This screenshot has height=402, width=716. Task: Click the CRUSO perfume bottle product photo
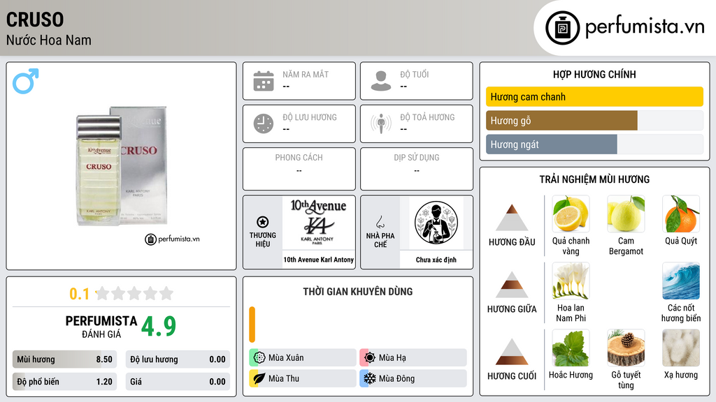[x=122, y=166]
